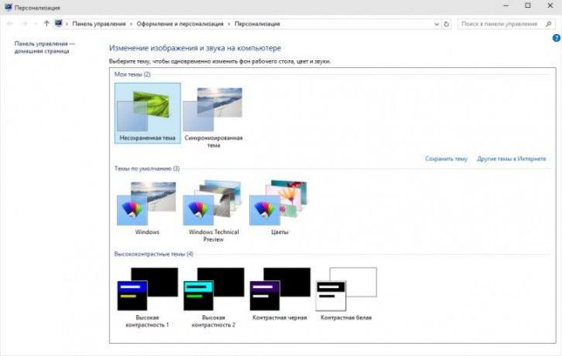562x356 pixels.
Task: Open Оформление и персонализация breadcrumb item
Action: pyautogui.click(x=180, y=24)
